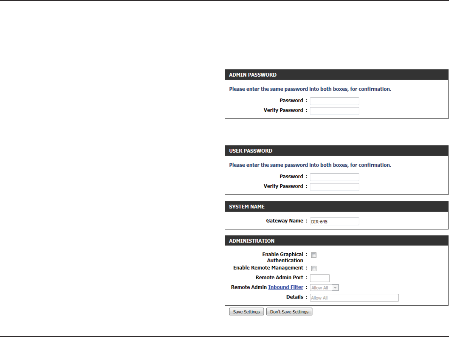Click the Don't Save Settings button
This screenshot has height=337, width=449.
pos(289,312)
